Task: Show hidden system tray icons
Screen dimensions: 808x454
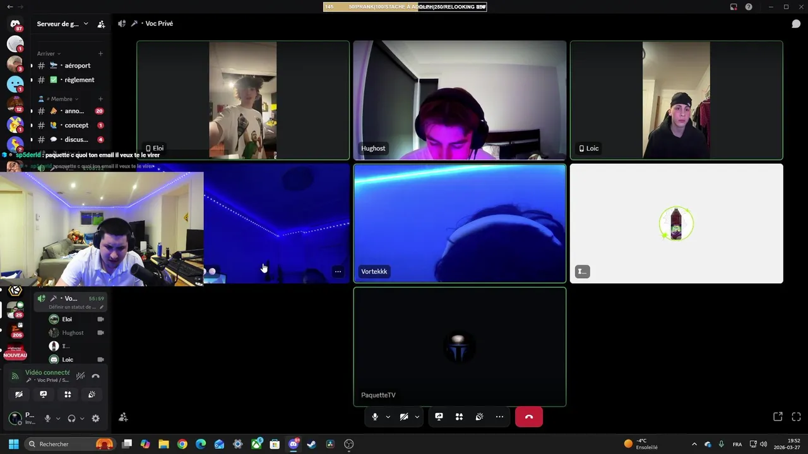Action: click(694, 444)
